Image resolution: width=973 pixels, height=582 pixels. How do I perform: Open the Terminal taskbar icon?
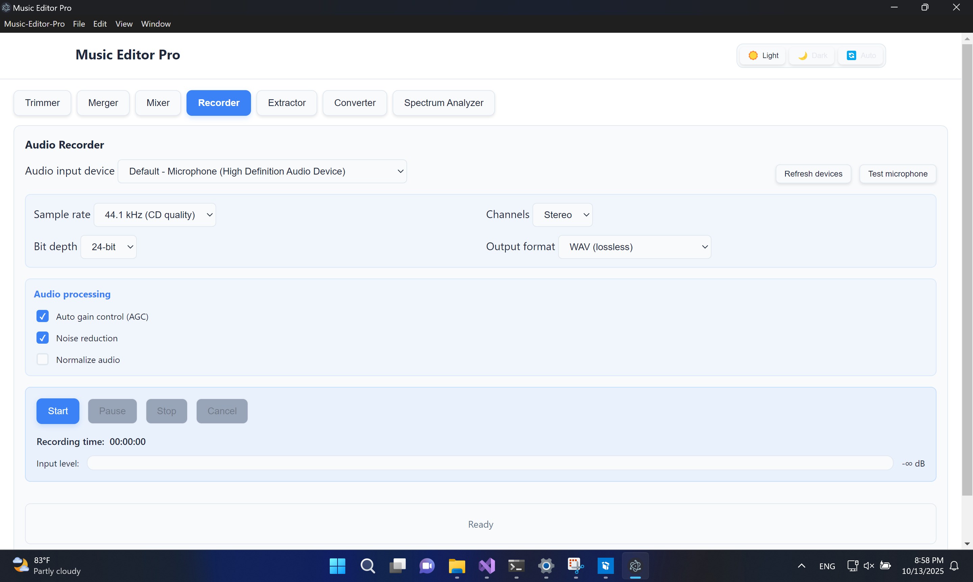[517, 566]
